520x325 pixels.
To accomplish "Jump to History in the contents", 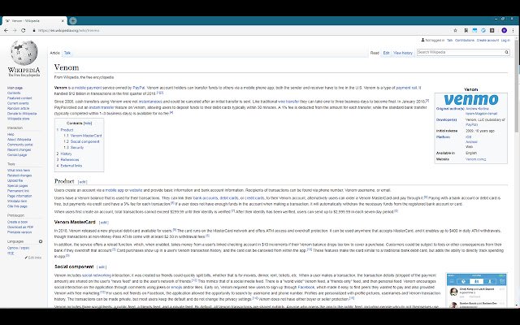I will (64, 154).
